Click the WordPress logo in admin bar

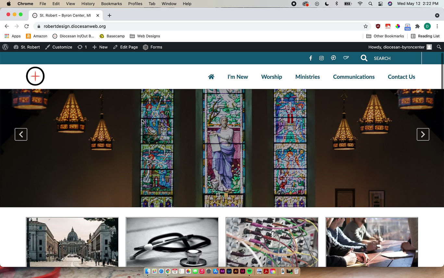[x=5, y=47]
